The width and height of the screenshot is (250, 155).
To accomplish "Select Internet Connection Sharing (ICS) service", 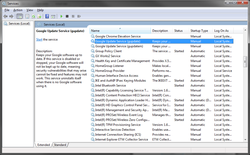I will click(x=162, y=134).
